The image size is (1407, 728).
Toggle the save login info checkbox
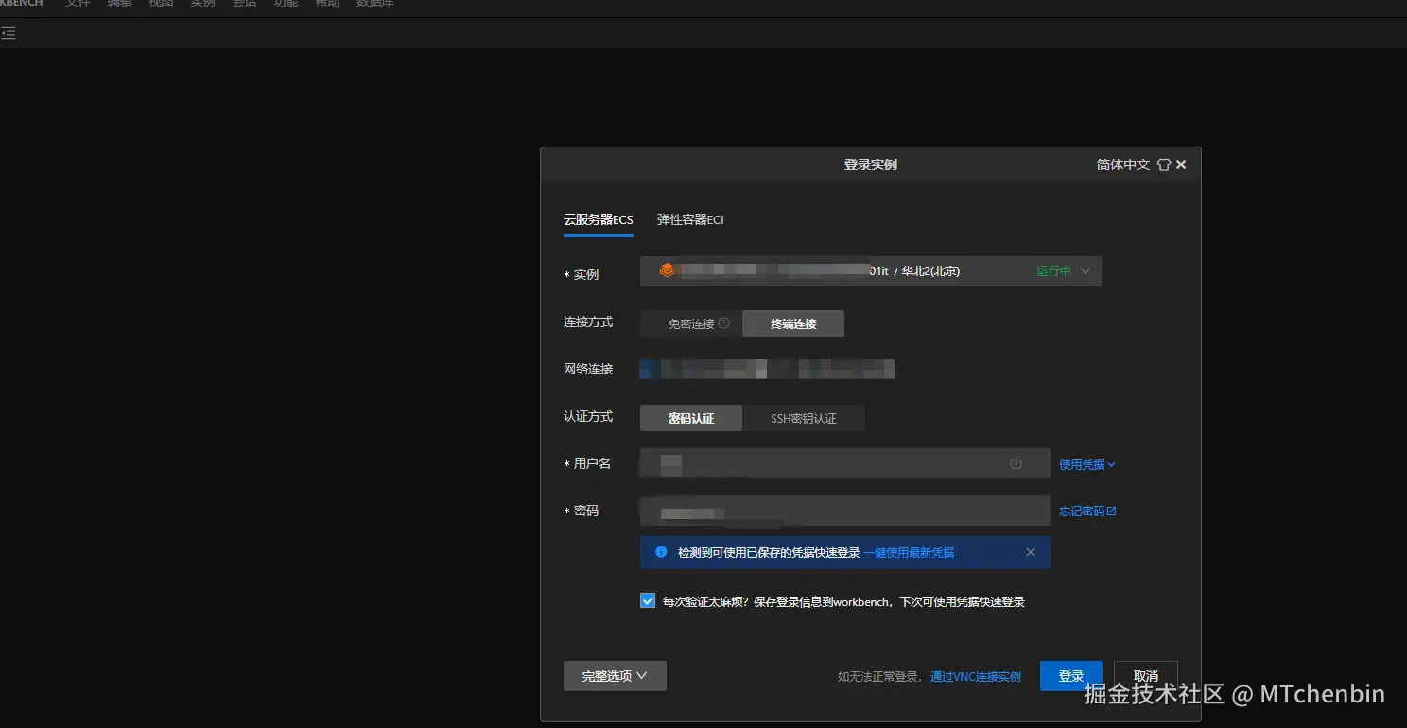click(648, 600)
